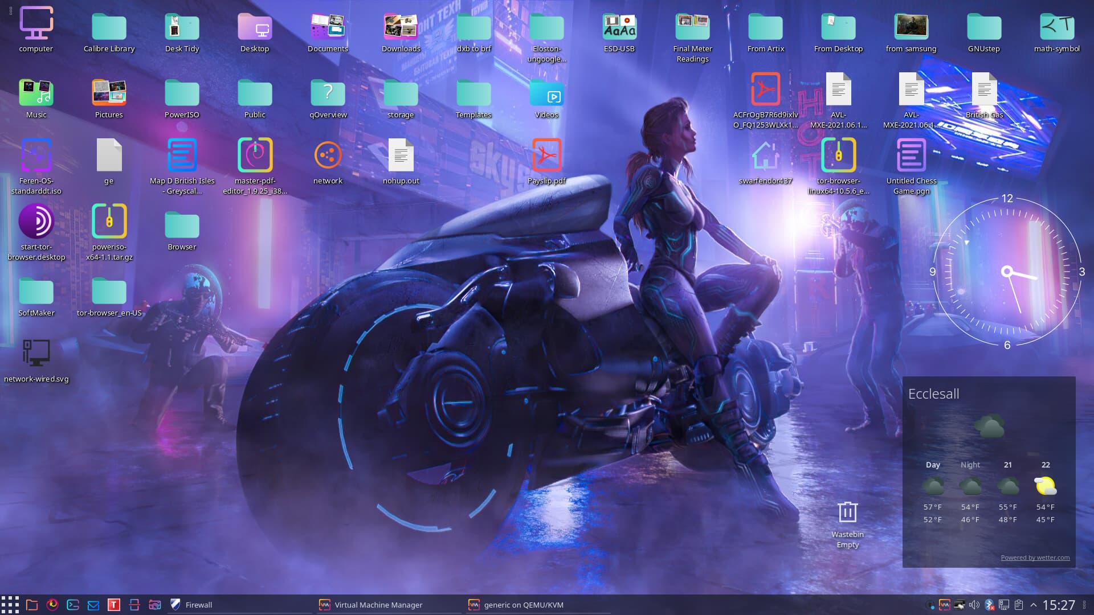
Task: Click the Ecclesall weather widget title
Action: point(933,393)
